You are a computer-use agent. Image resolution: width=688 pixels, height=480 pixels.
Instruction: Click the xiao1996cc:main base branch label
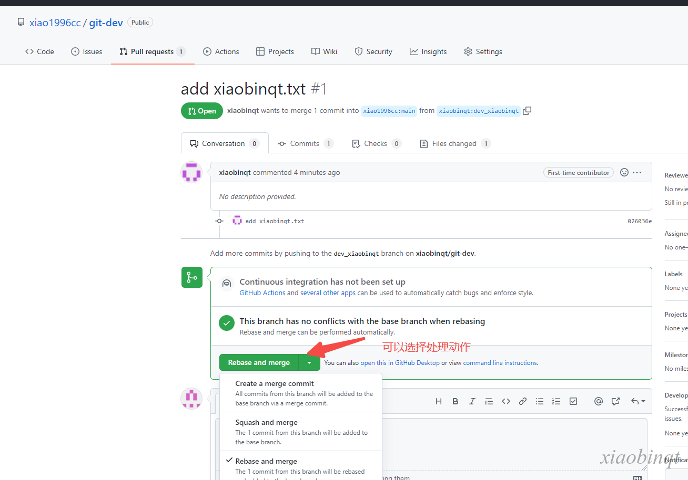(389, 111)
